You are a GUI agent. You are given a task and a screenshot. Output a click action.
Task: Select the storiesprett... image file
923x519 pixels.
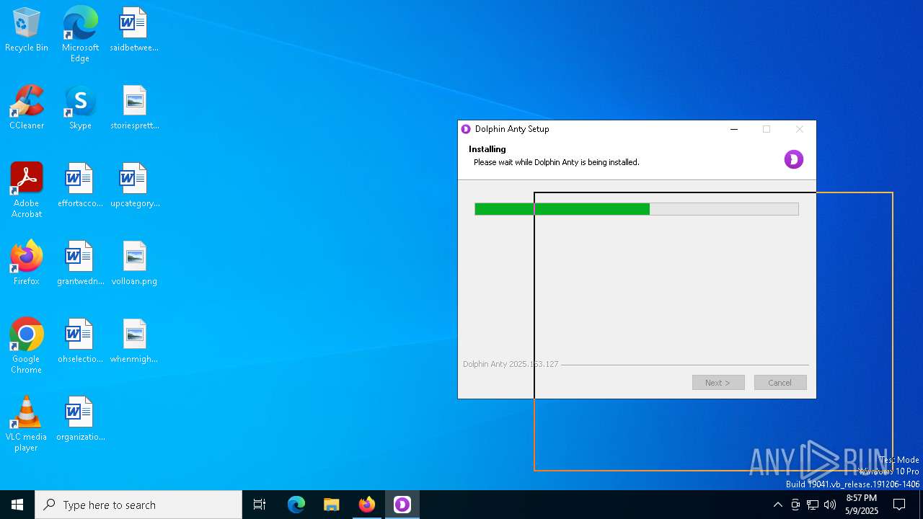click(x=134, y=108)
